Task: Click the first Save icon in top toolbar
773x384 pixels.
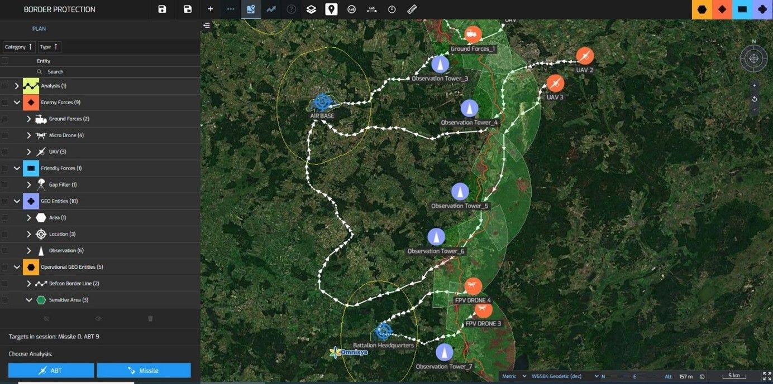Action: coord(162,9)
